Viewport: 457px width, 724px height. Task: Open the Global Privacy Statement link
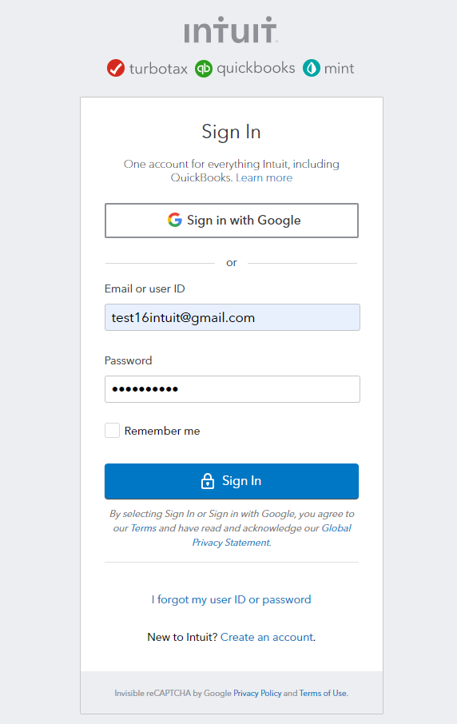tap(272, 535)
